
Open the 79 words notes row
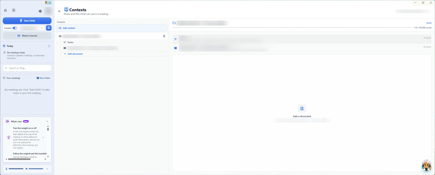(302, 39)
